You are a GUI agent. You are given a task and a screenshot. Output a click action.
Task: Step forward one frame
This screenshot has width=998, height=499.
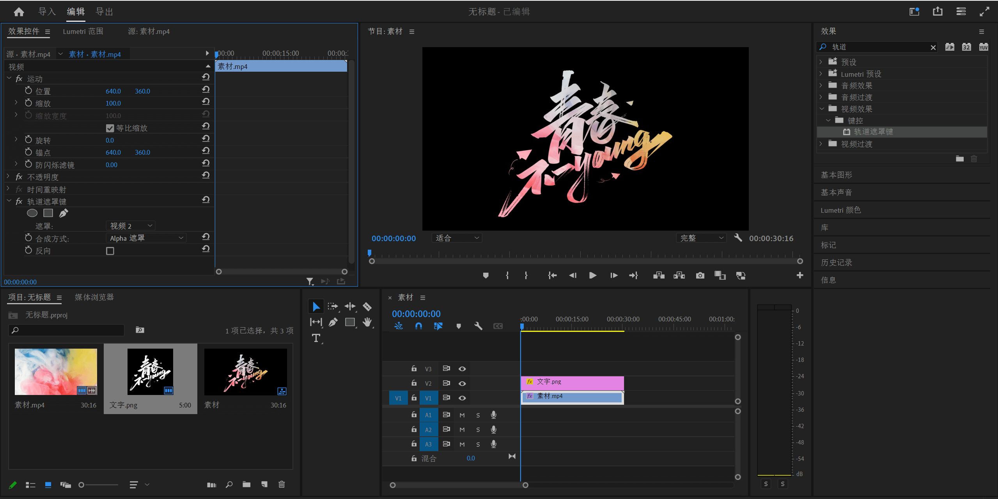pyautogui.click(x=613, y=275)
